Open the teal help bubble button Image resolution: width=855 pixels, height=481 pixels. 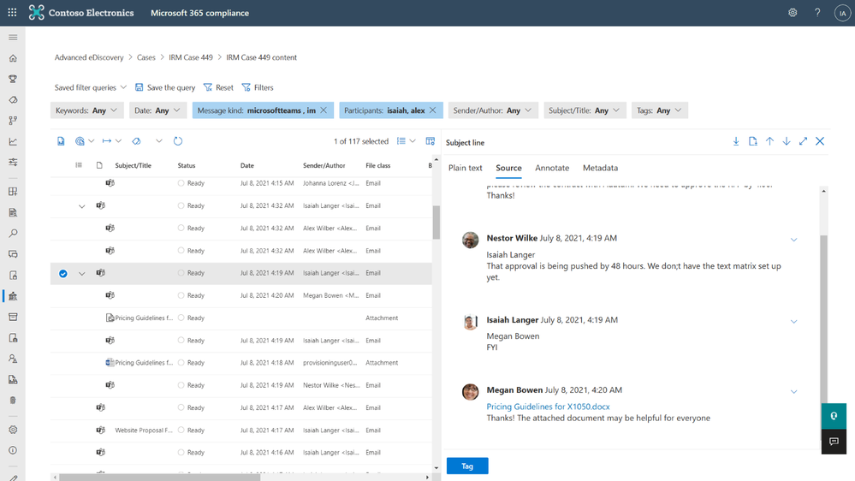(x=834, y=416)
